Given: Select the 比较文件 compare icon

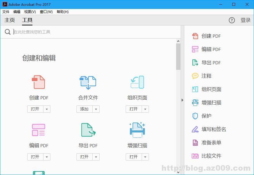Looking at the screenshot, I should (x=195, y=156).
